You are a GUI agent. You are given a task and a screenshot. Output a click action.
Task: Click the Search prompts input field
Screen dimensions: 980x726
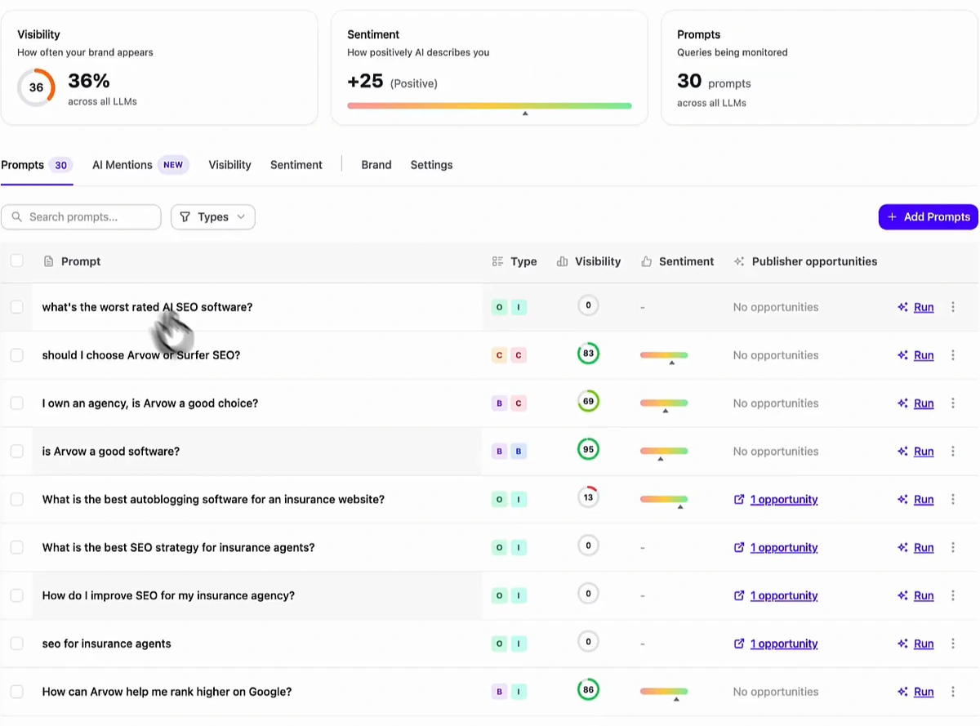(81, 217)
